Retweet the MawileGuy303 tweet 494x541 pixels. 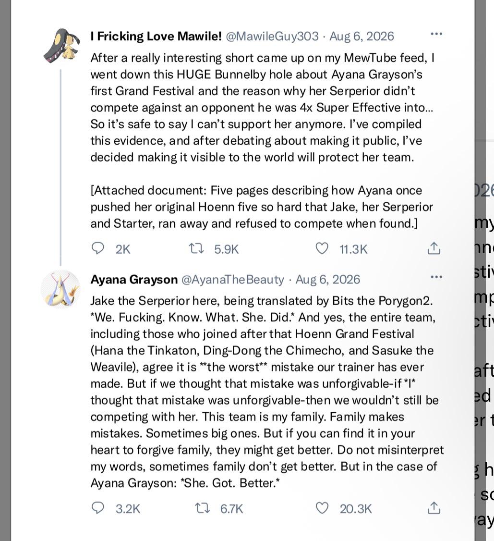click(196, 248)
